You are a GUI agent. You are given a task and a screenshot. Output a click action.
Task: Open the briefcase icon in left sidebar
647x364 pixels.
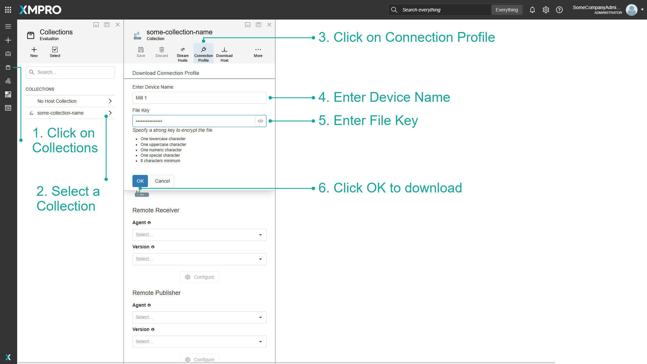pyautogui.click(x=8, y=54)
